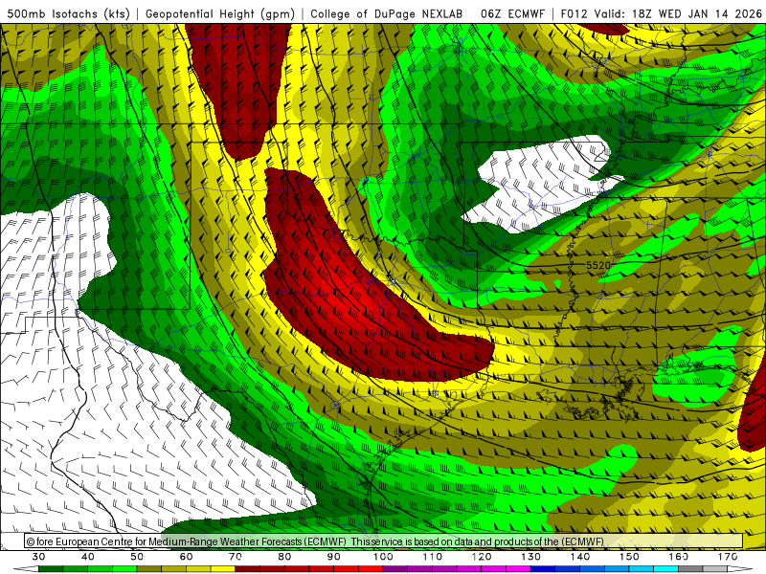Select the purple 100-105 kt legend swatch

395,568
